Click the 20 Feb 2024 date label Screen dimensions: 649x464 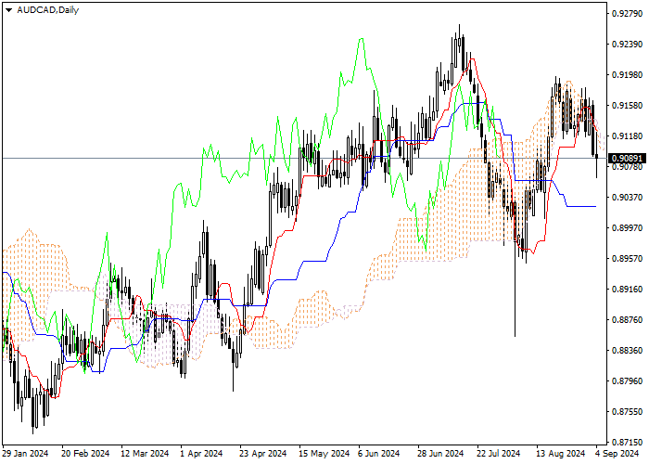coord(85,454)
